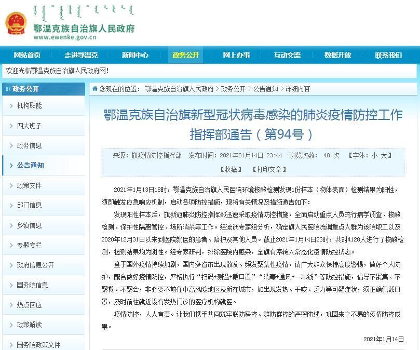Click the Mongolian script header text
Screen dimensions: 420x350
tap(84, 13)
